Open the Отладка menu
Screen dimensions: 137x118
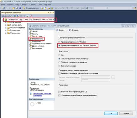pos(24,5)
